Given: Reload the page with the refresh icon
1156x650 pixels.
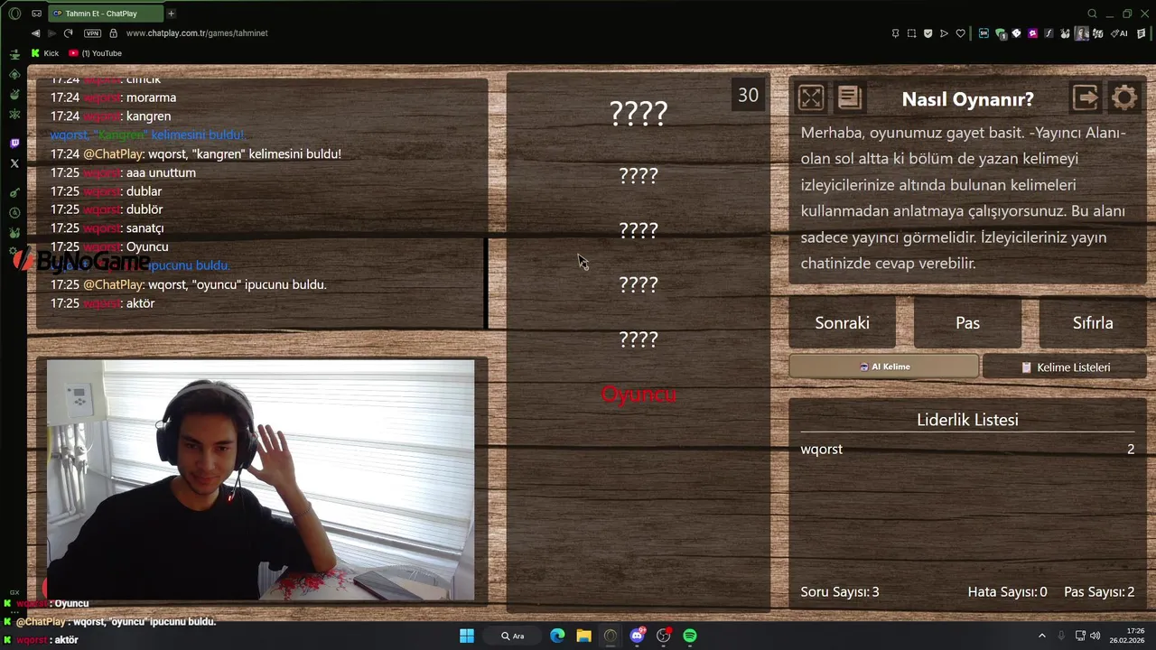Looking at the screenshot, I should point(69,33).
